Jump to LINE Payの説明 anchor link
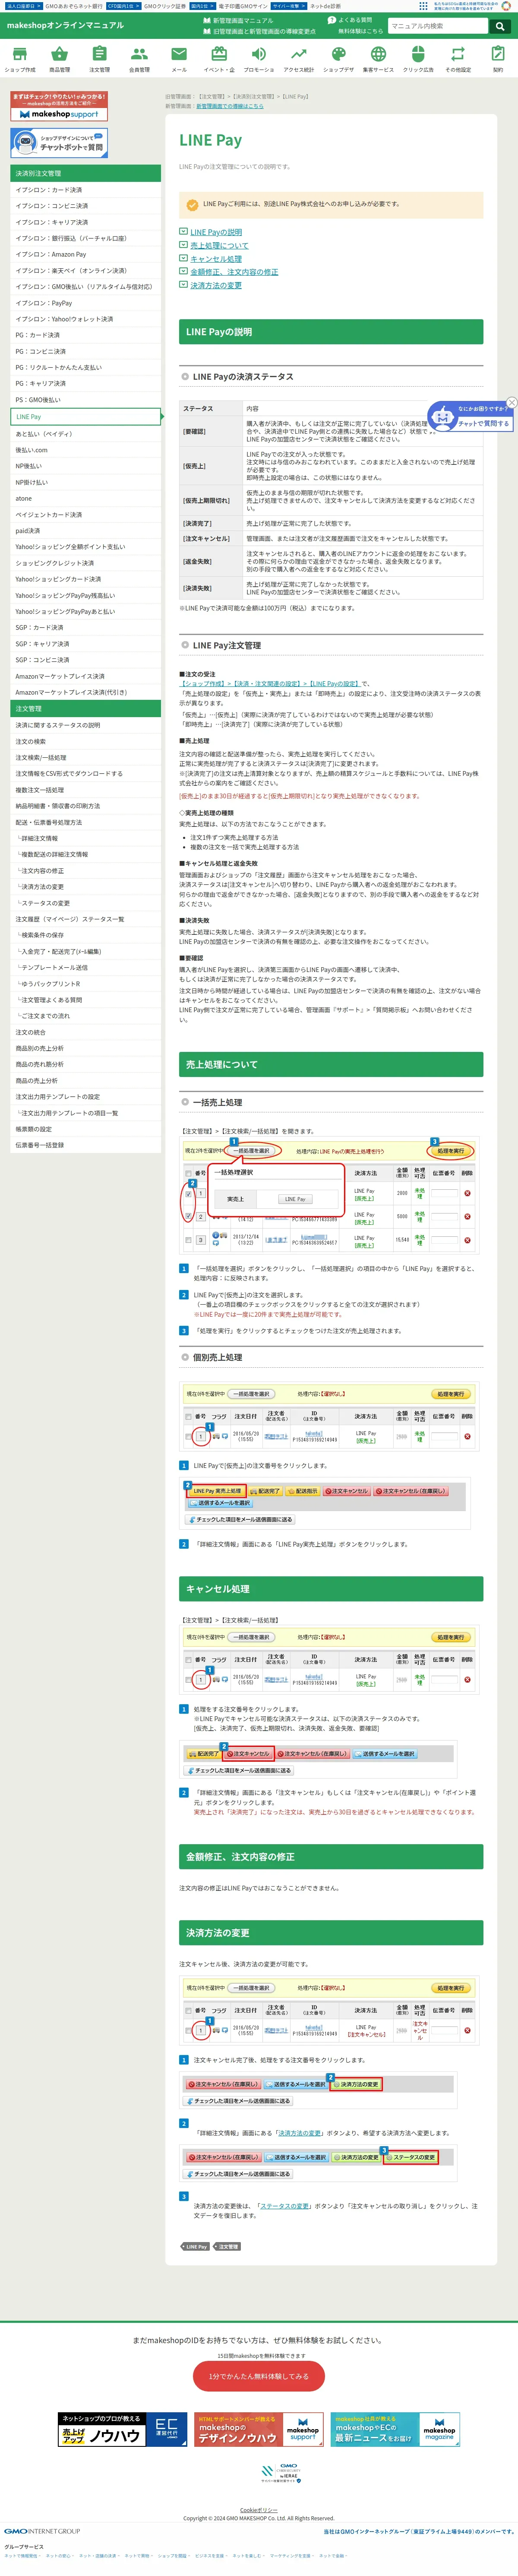 coord(216,232)
